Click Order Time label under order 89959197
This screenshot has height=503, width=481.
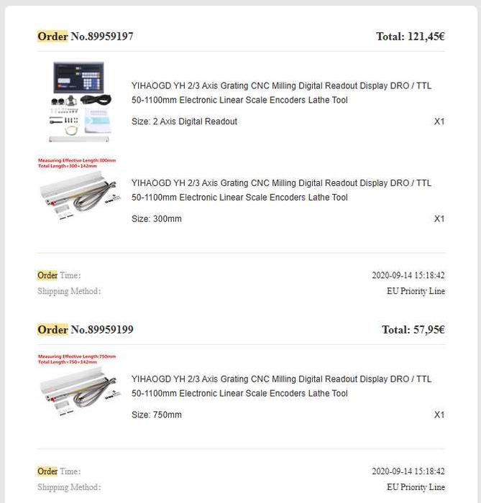click(59, 275)
